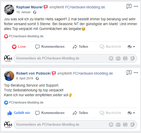
Task: Toggle the Love reaction on Raphael's post
Action: tap(19, 47)
